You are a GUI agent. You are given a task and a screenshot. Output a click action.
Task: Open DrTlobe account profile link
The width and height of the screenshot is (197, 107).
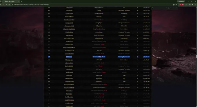(x=69, y=97)
